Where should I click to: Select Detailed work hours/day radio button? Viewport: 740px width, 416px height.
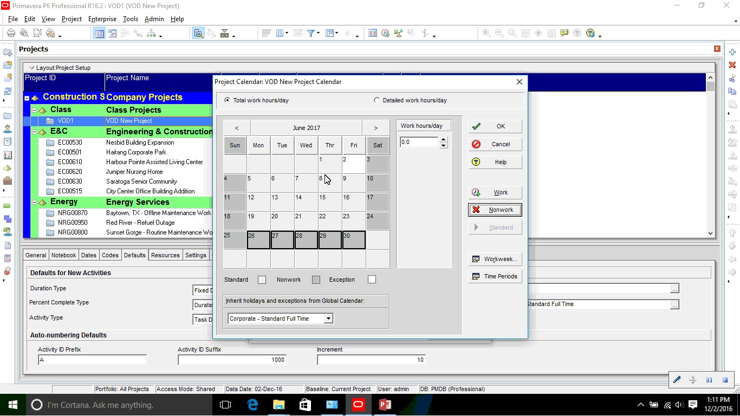377,100
